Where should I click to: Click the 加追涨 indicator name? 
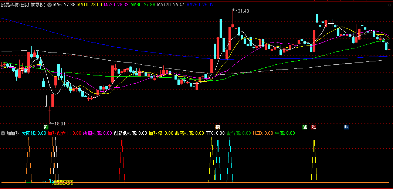(13, 133)
